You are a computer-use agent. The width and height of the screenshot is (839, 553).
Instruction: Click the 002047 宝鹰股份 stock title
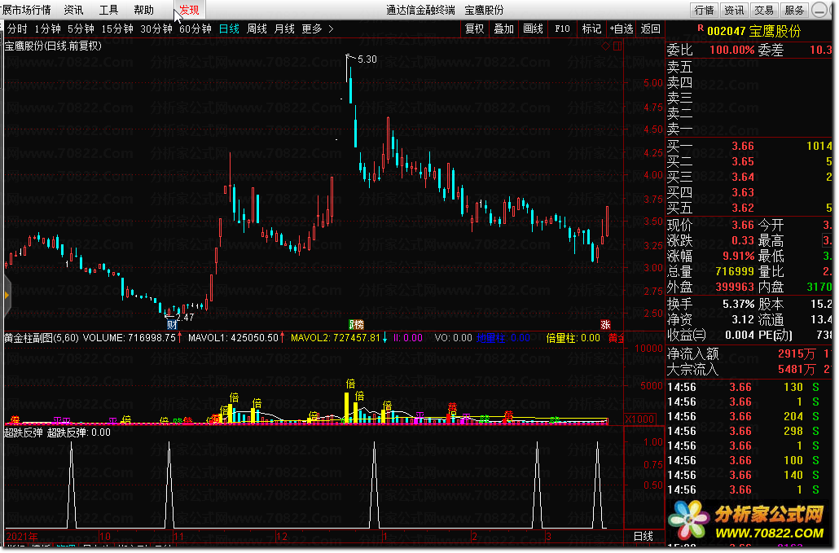point(753,31)
